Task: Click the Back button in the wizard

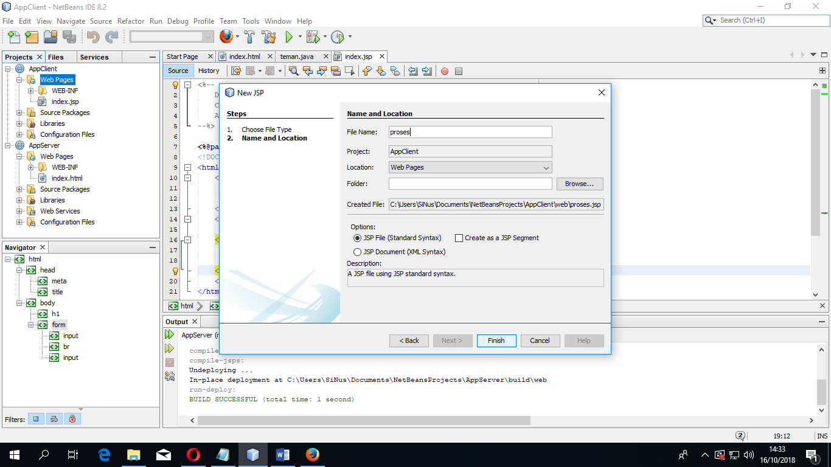Action: point(409,341)
